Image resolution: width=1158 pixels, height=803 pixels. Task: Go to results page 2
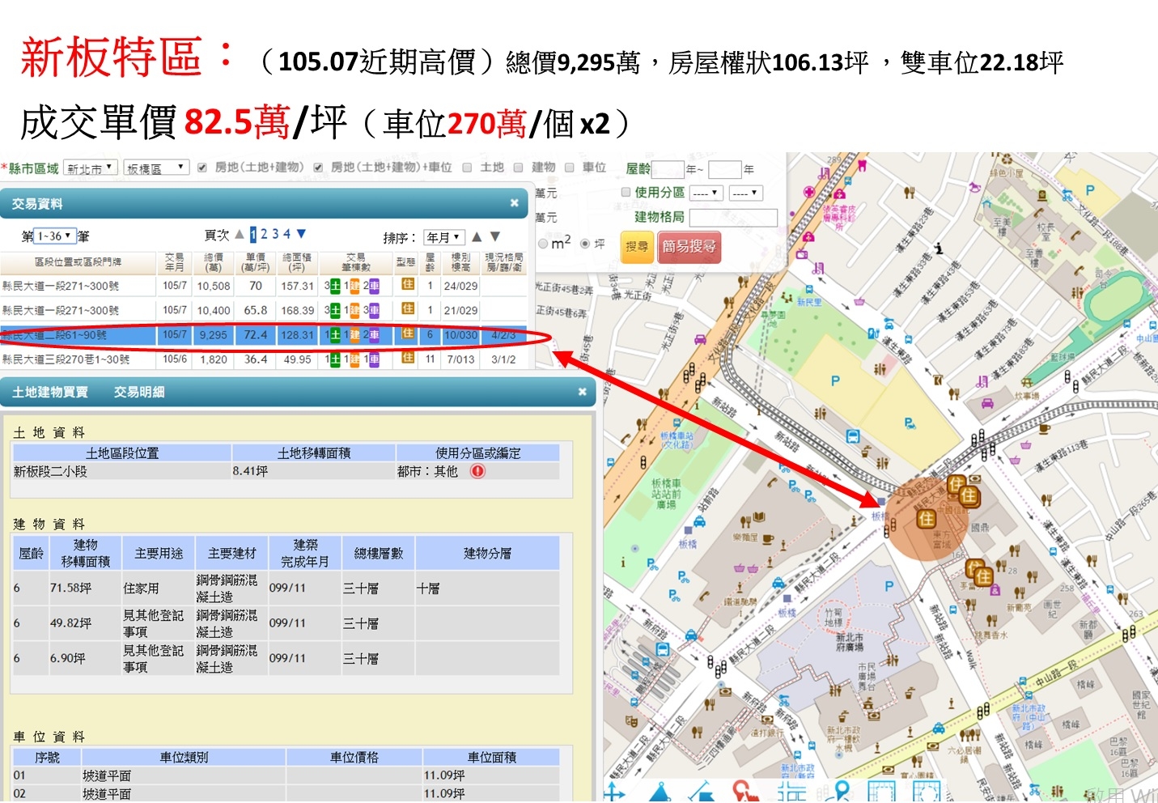[265, 235]
